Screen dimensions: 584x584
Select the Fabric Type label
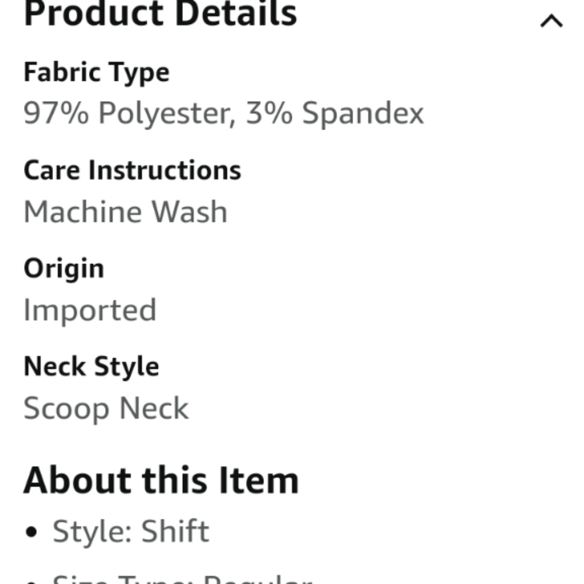(96, 72)
